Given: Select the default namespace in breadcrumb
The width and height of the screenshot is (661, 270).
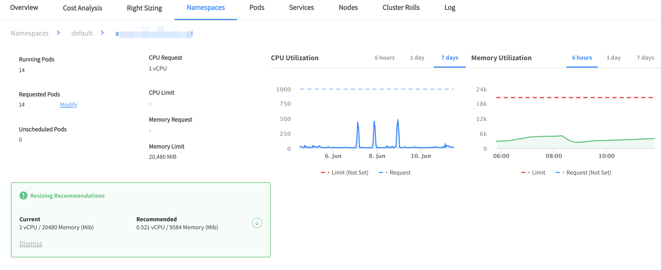Looking at the screenshot, I should click(x=82, y=33).
